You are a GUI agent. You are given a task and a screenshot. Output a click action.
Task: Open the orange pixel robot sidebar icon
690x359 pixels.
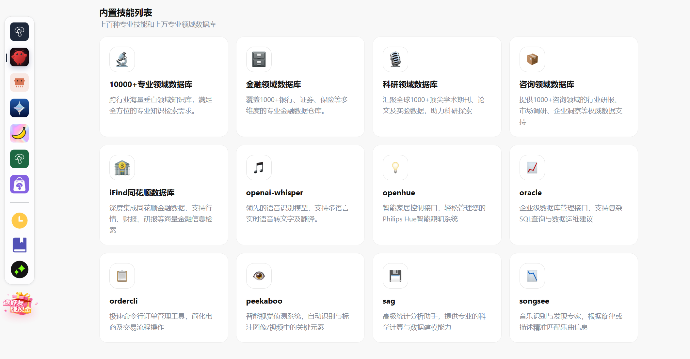tap(19, 82)
